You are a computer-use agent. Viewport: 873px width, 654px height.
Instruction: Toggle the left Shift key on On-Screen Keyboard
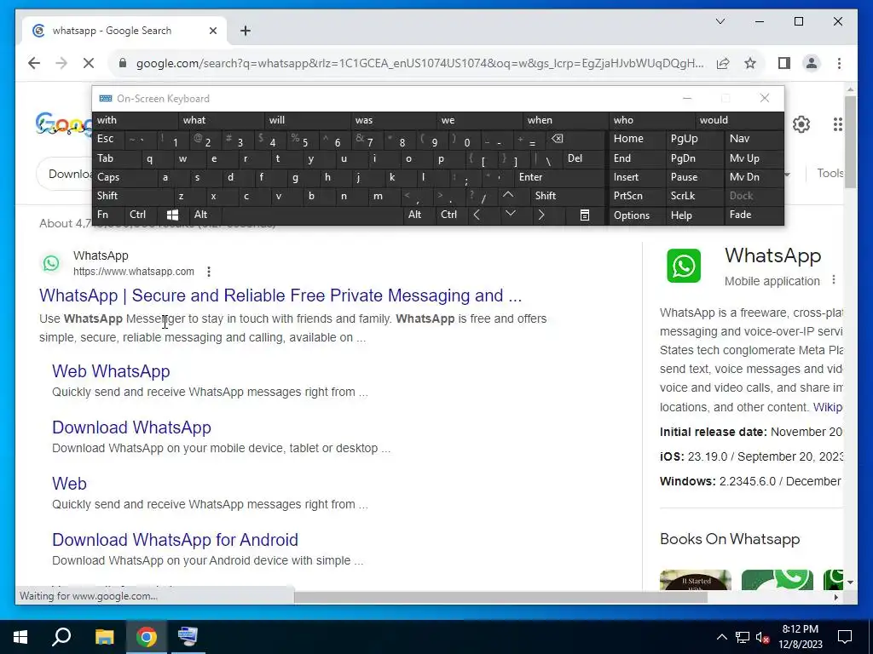(x=132, y=196)
